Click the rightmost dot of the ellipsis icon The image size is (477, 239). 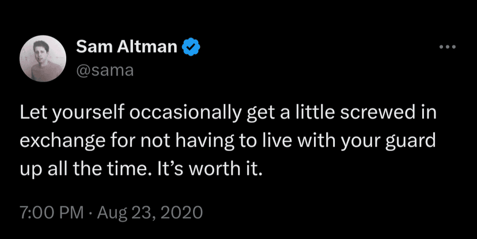click(453, 47)
